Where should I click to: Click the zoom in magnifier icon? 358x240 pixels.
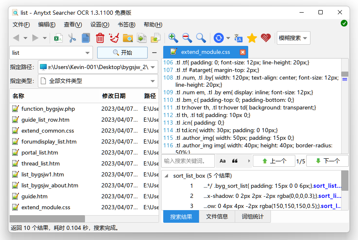point(173,38)
